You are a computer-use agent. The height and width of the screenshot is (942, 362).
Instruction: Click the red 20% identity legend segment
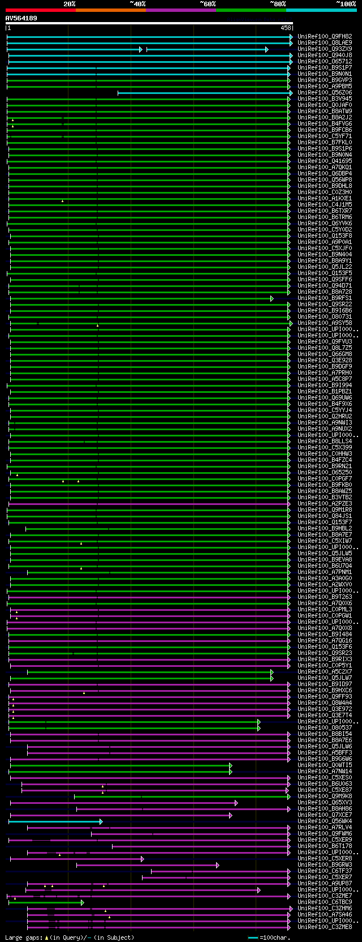[40, 10]
